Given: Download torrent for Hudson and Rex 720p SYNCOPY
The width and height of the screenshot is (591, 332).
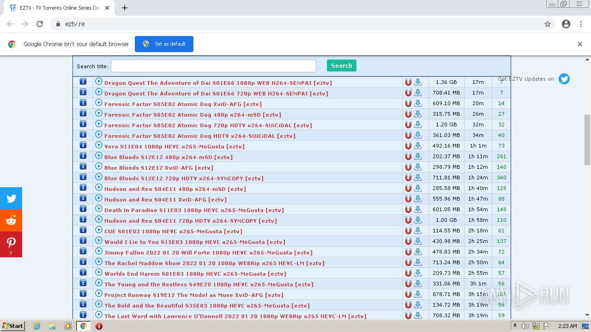Looking at the screenshot, I should (x=418, y=220).
